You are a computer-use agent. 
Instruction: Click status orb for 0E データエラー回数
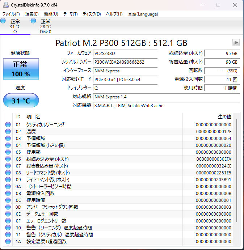click(8, 214)
